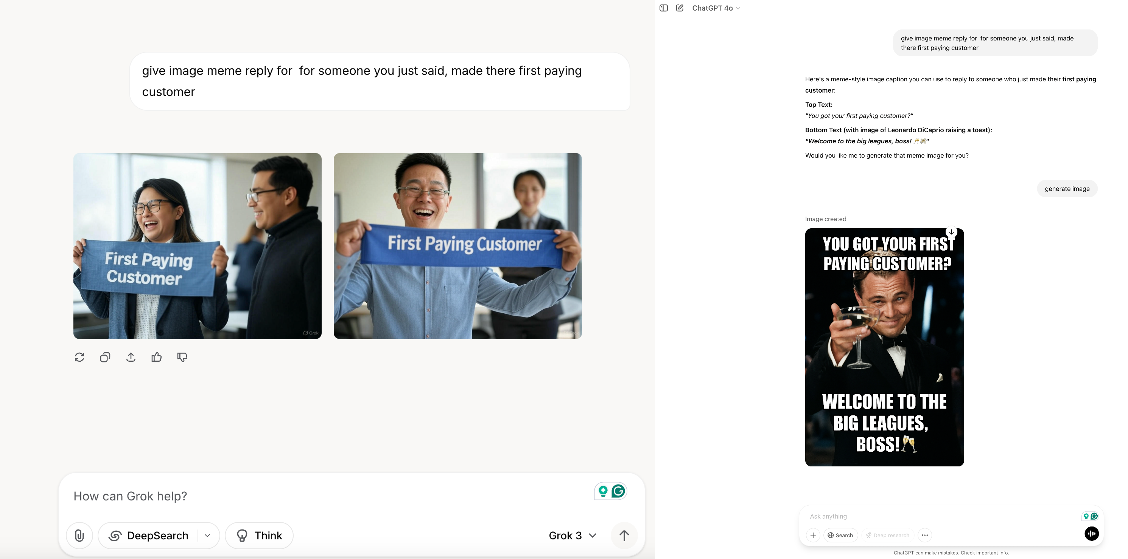Expand the DeepSearch options chevron

[208, 536]
